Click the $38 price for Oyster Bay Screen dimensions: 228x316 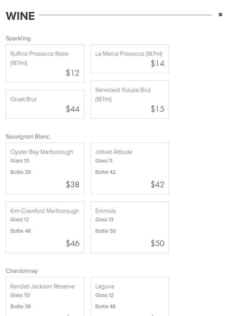click(73, 185)
